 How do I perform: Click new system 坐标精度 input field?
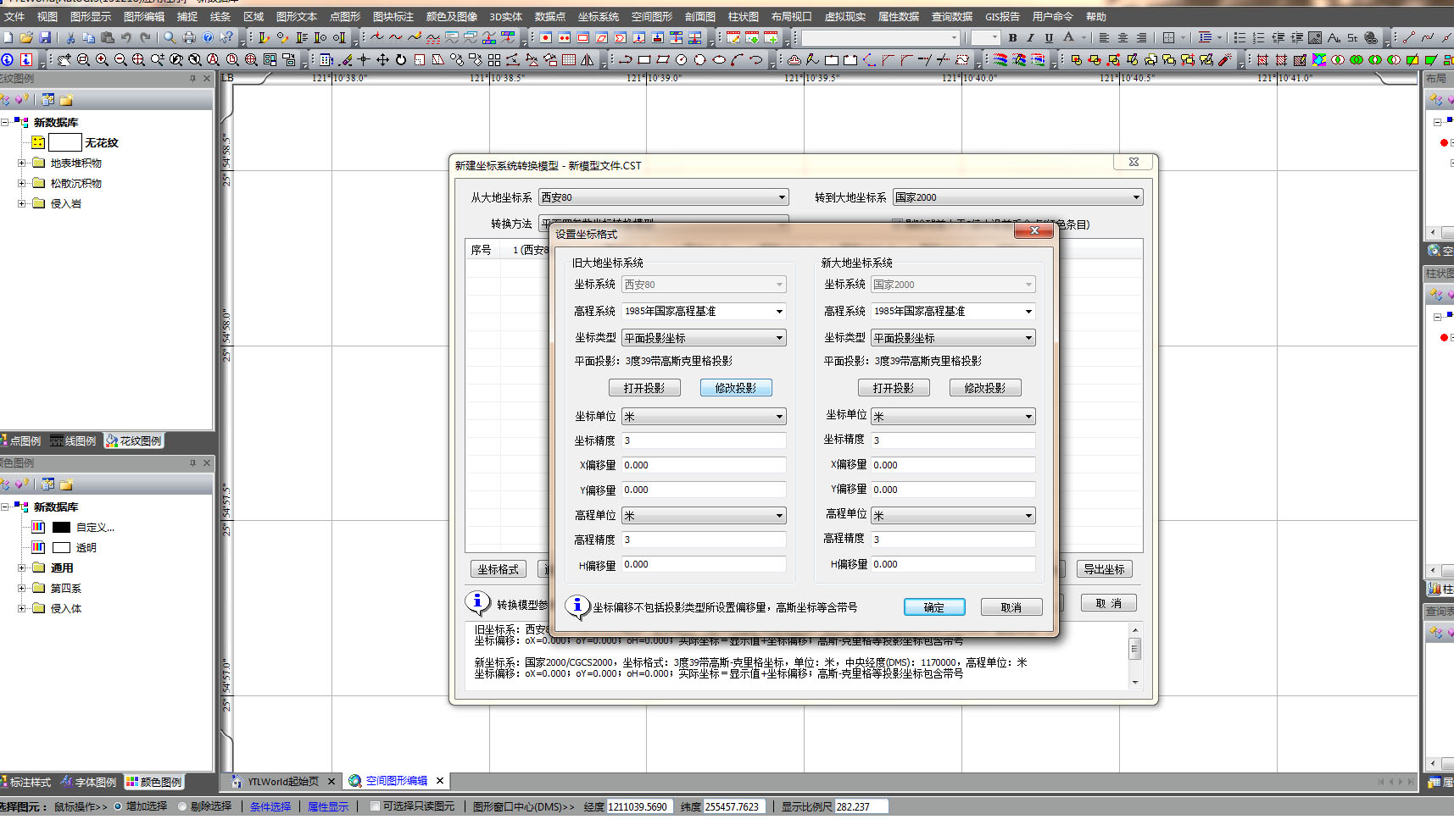point(953,440)
